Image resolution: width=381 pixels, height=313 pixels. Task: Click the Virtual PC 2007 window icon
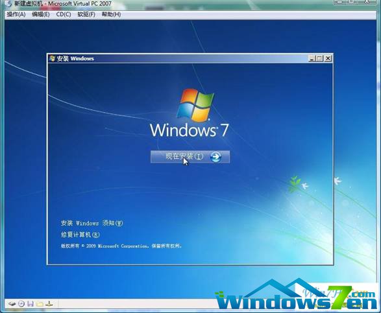(x=8, y=4)
